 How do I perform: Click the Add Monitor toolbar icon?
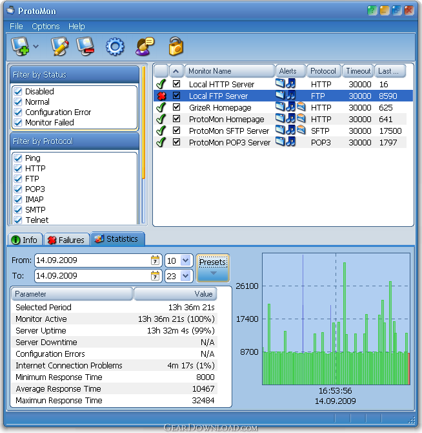pyautogui.click(x=21, y=47)
